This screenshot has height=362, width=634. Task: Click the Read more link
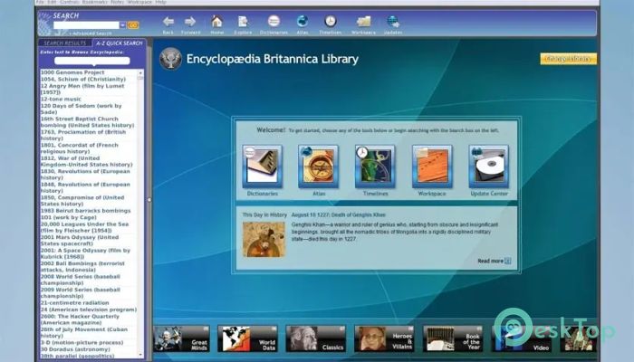point(495,261)
